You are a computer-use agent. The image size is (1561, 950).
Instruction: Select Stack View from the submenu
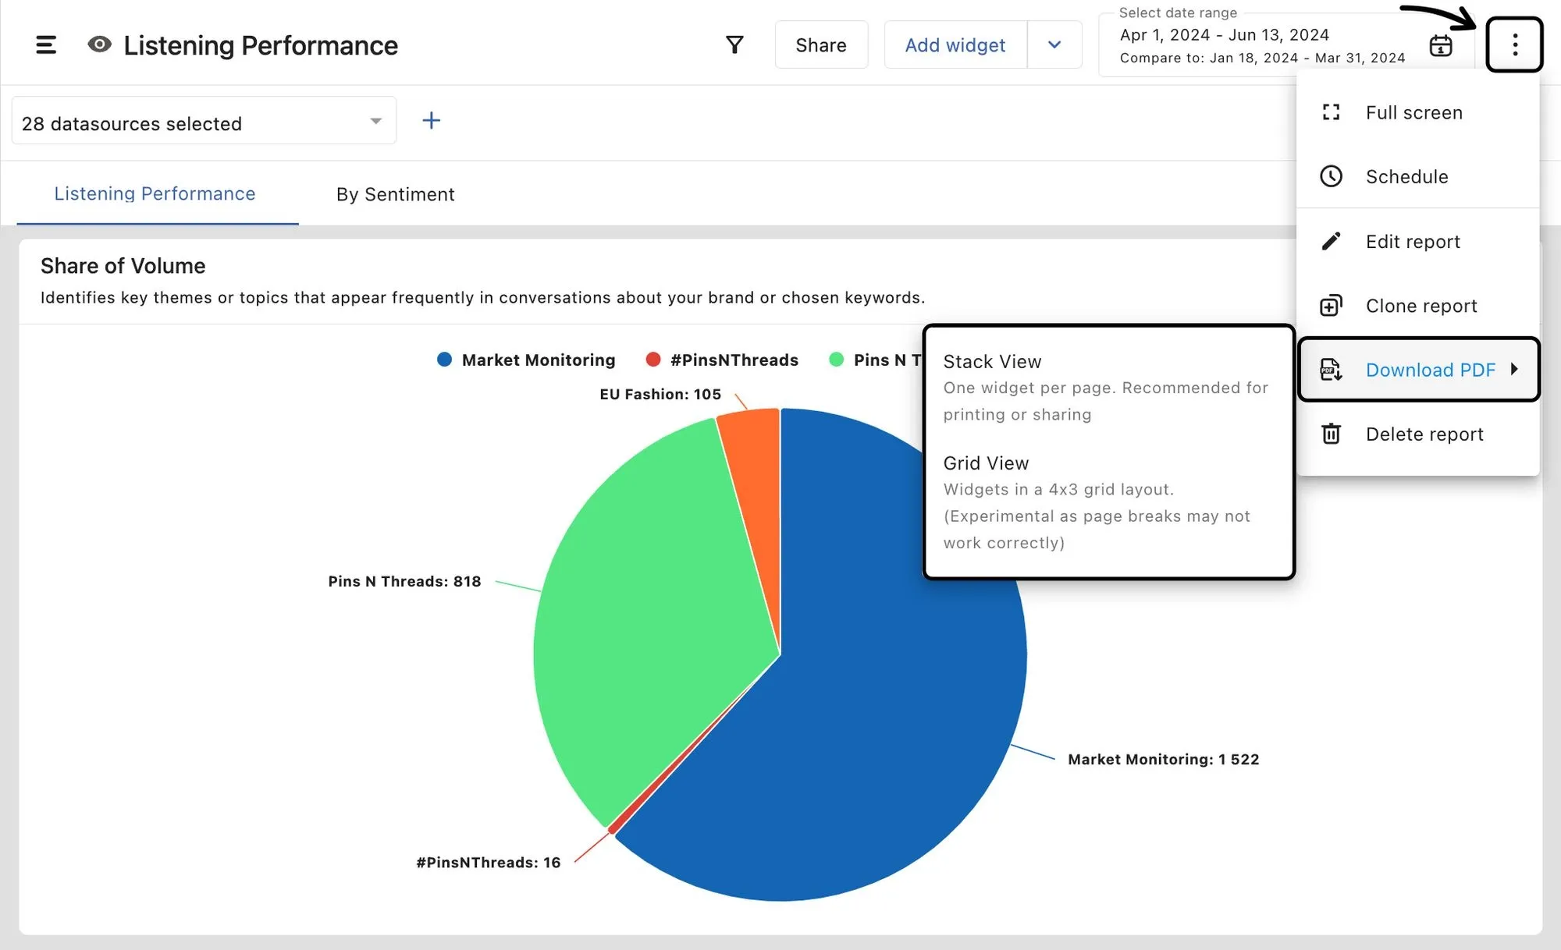[992, 361]
